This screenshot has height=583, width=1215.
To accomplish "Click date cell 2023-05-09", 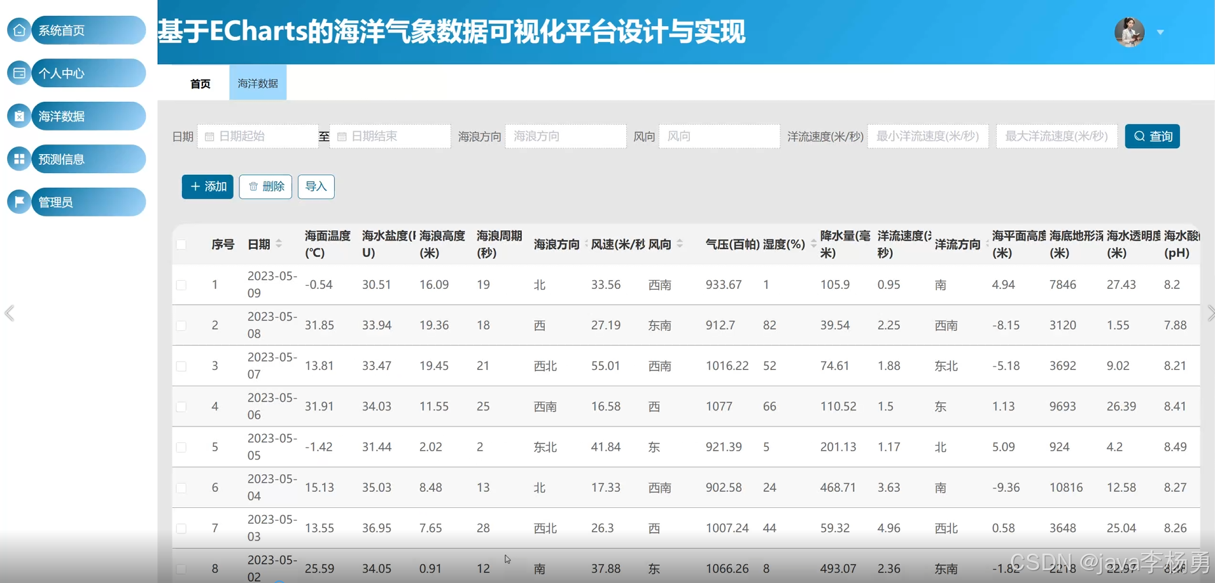I will click(272, 284).
